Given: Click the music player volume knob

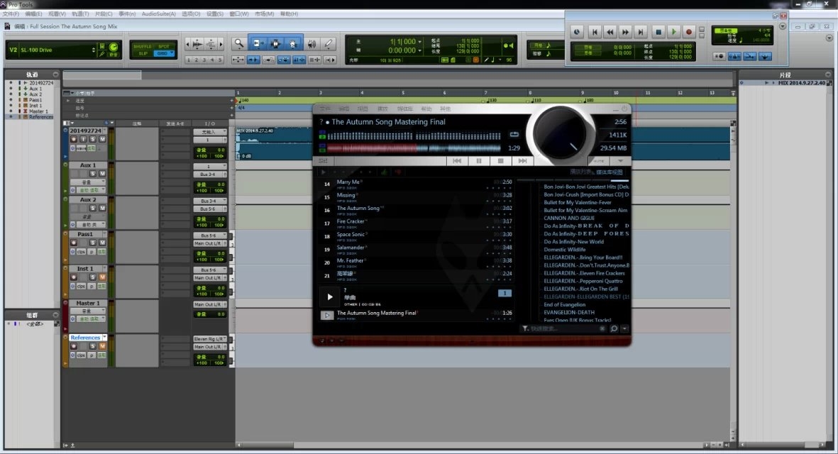Looking at the screenshot, I should (x=560, y=133).
